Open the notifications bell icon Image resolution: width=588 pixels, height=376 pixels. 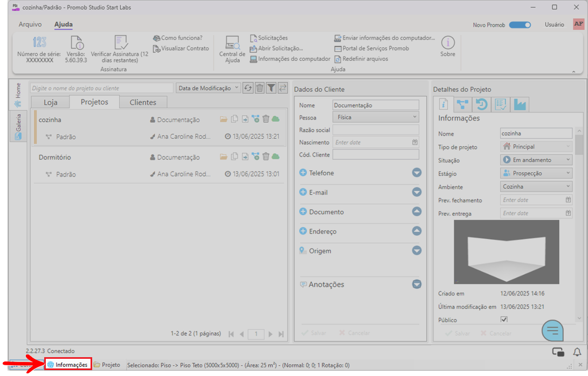[x=577, y=352]
